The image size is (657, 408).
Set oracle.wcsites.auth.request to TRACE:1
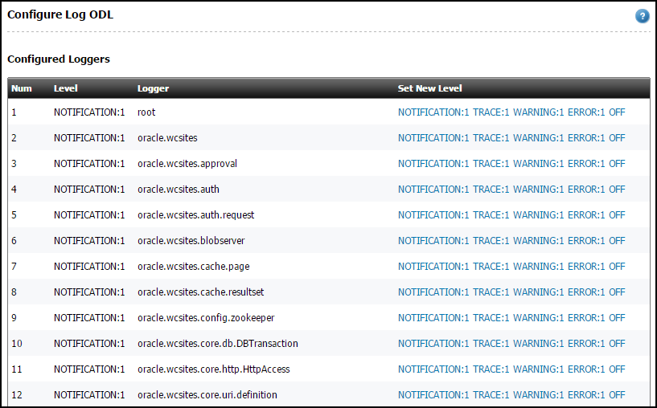pos(491,214)
